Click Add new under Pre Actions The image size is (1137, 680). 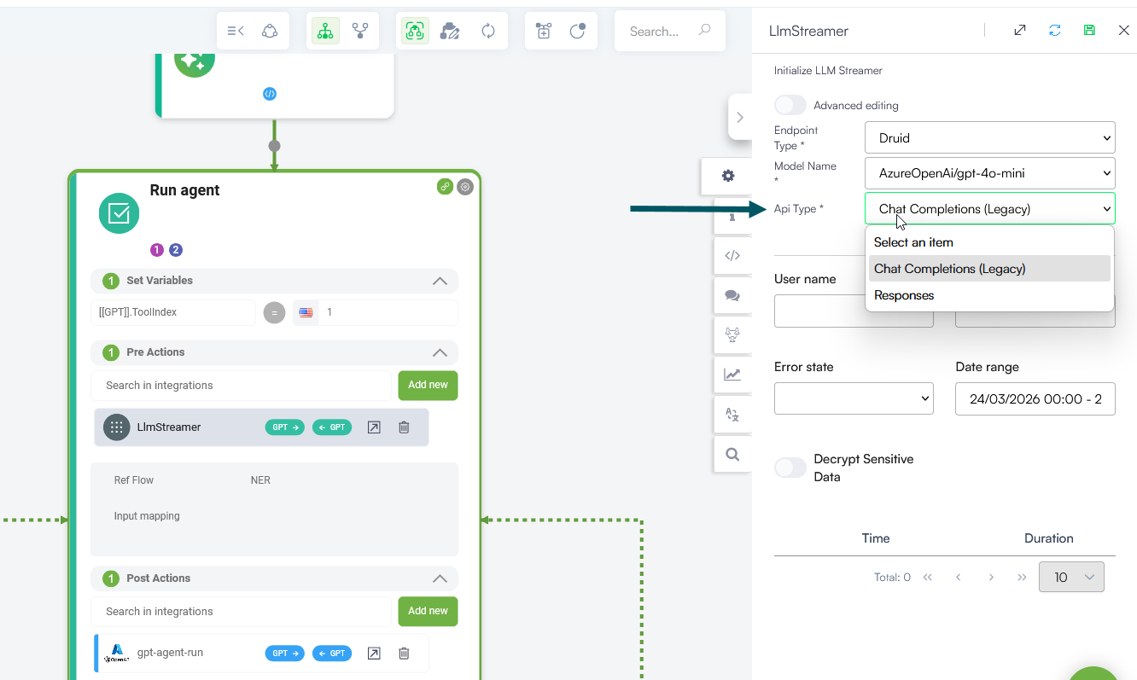point(428,386)
